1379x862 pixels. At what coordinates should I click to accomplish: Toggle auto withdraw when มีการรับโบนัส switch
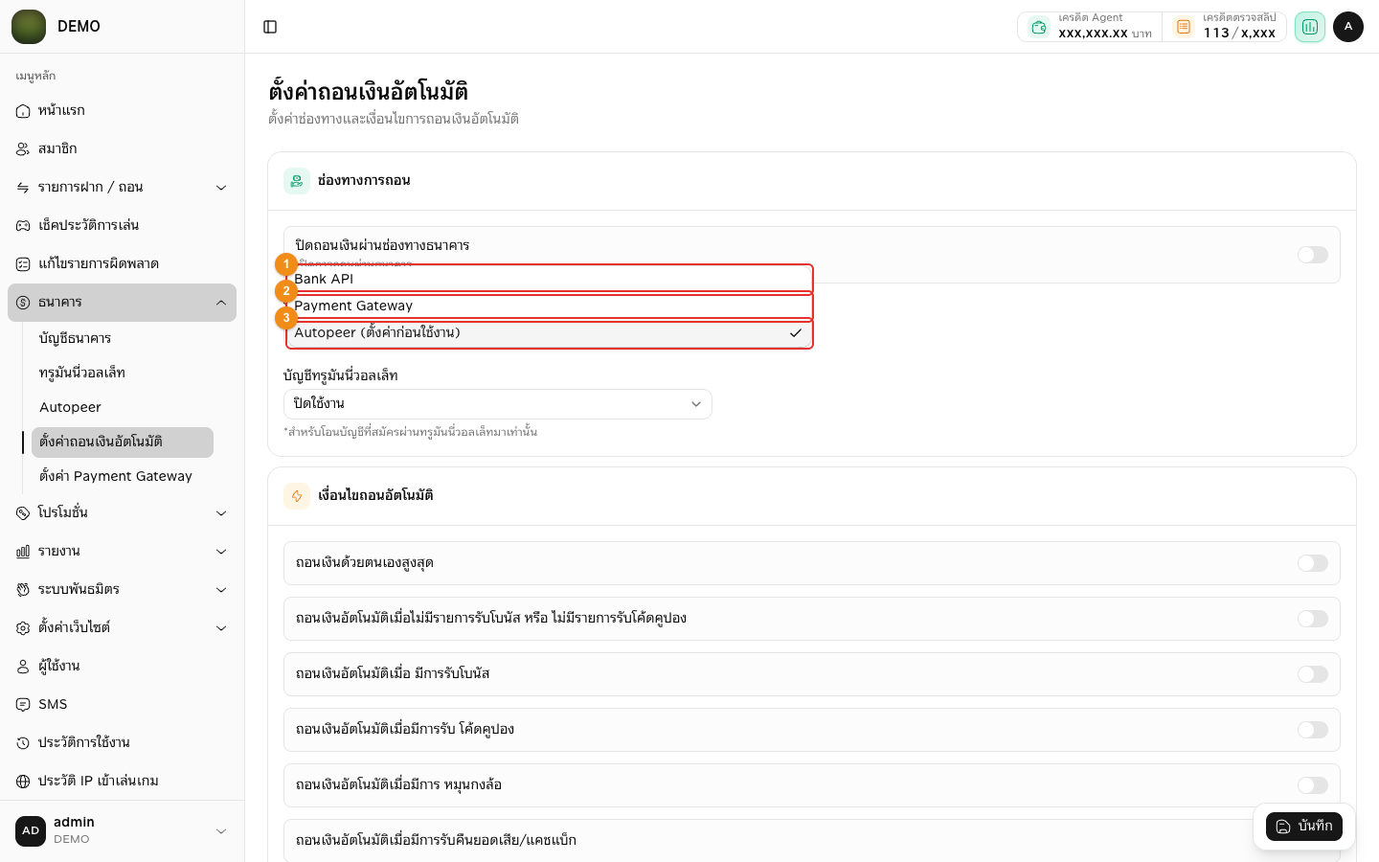[1313, 674]
